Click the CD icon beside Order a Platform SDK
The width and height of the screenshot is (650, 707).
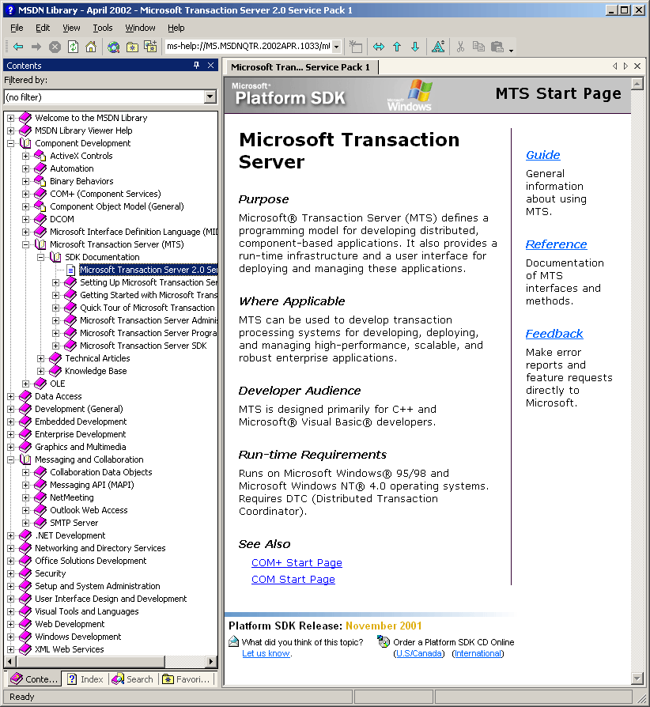(384, 641)
